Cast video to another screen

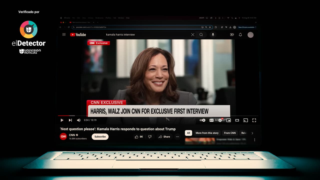point(245,120)
